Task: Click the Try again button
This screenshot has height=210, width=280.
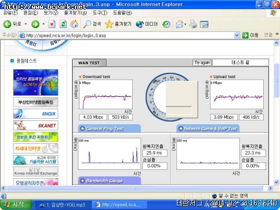Action: [x=202, y=63]
